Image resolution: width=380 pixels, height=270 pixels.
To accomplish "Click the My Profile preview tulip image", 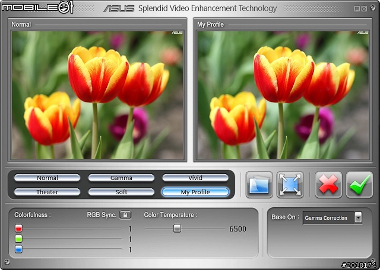I will (283, 95).
